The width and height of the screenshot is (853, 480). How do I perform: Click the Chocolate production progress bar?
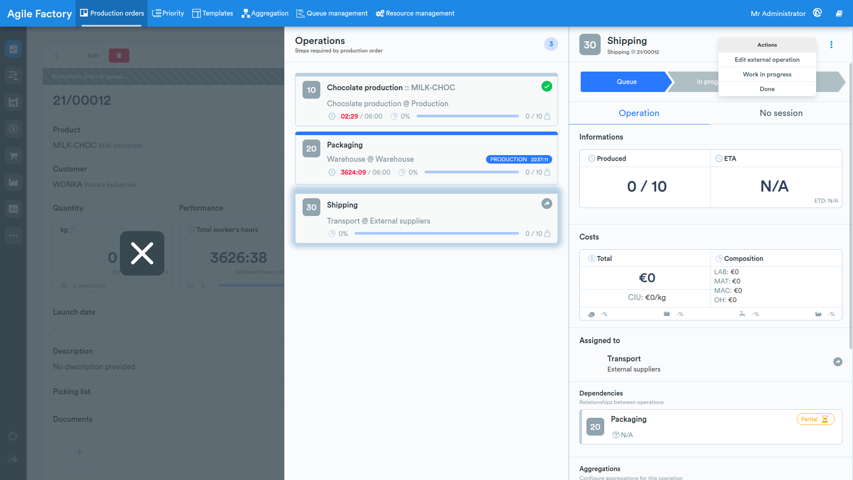468,116
